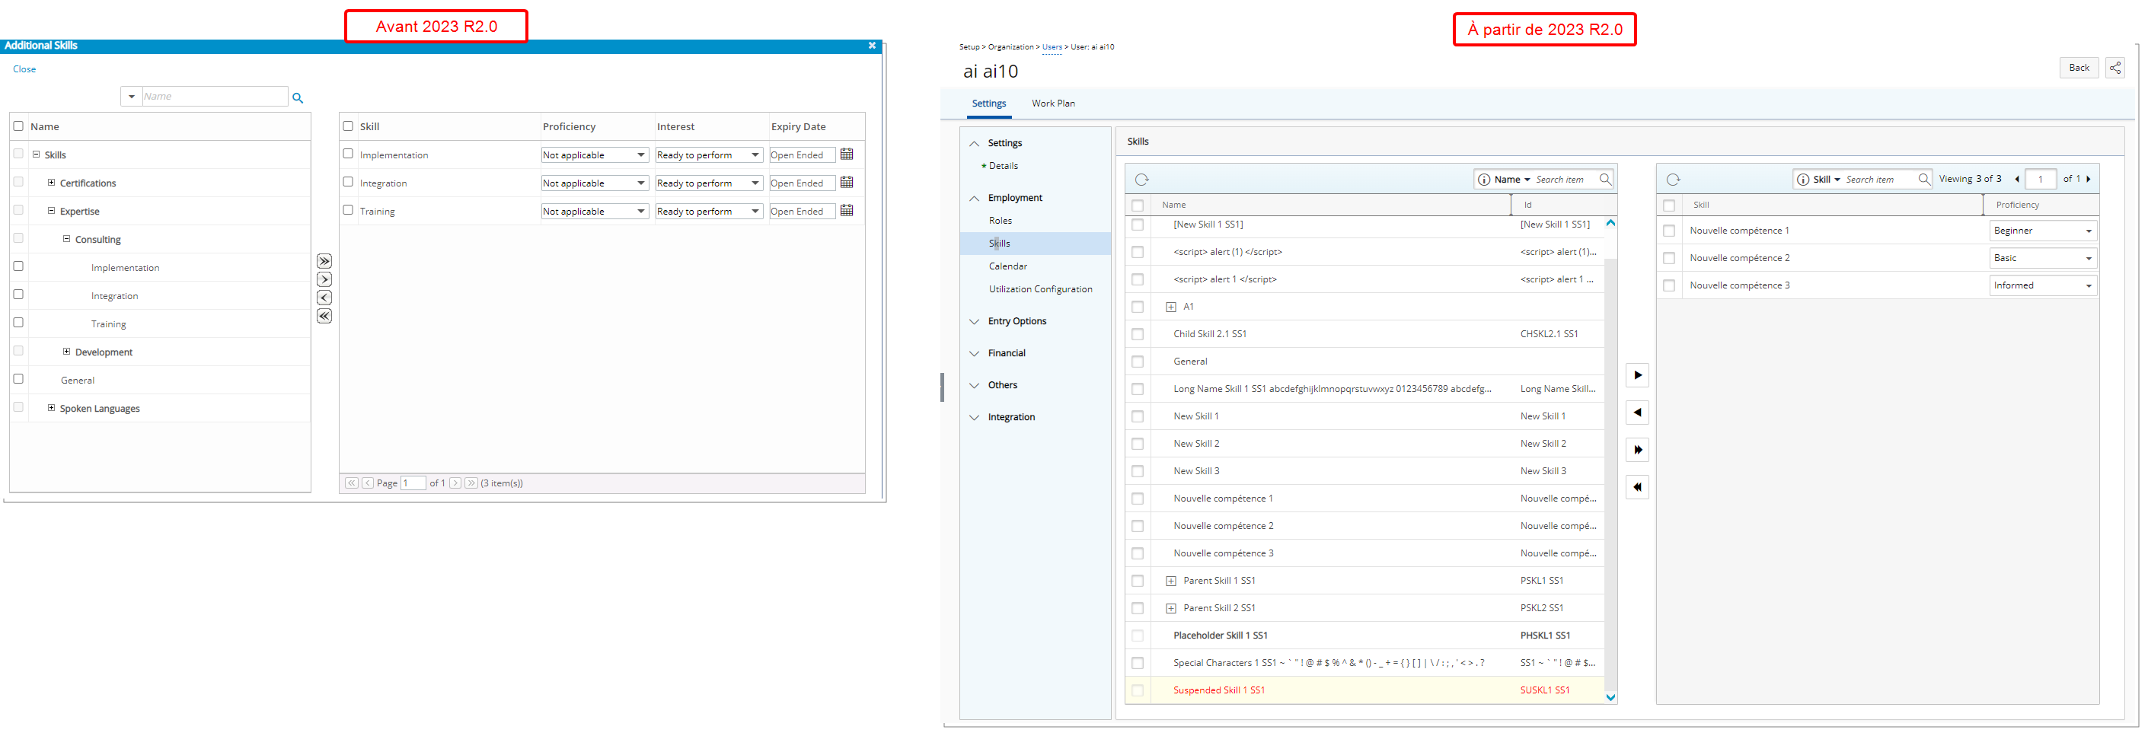Move selected skill left with single arrow
This screenshot has height=736, width=2148.
[324, 298]
